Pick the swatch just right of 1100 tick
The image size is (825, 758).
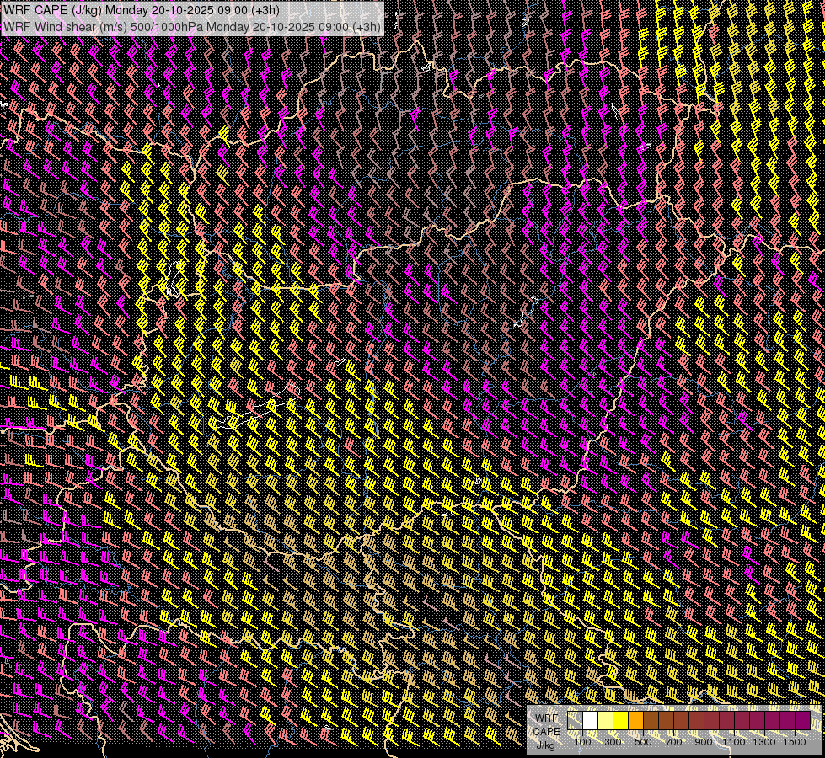[x=742, y=721]
